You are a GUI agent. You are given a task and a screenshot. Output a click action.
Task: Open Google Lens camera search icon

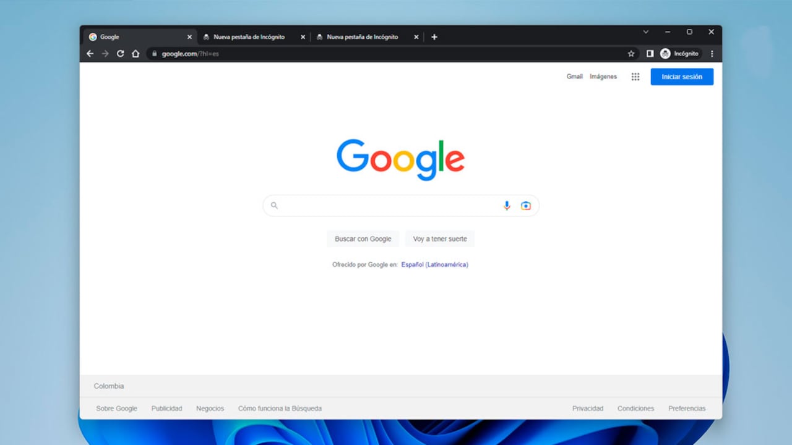(525, 205)
